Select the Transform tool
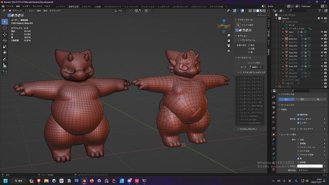 [x=5, y=53]
